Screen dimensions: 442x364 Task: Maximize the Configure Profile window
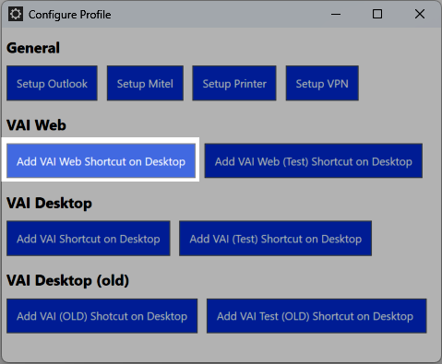pos(377,14)
